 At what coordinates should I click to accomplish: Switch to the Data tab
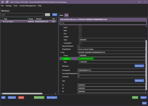[x=61, y=15]
